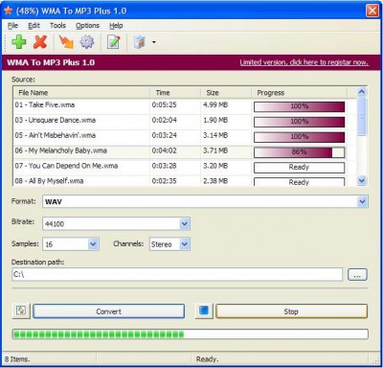Viewport: 383px width, 368px height.
Task: Click the green plus Add files icon
Action: (x=19, y=42)
